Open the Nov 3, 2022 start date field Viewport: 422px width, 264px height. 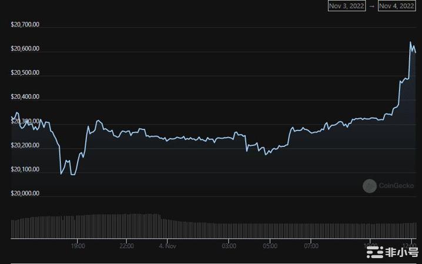(347, 6)
